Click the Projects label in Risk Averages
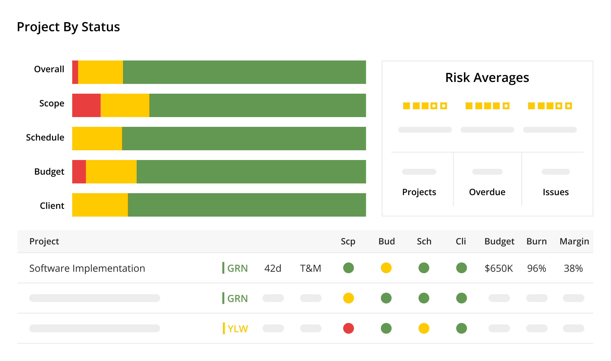 click(x=419, y=192)
